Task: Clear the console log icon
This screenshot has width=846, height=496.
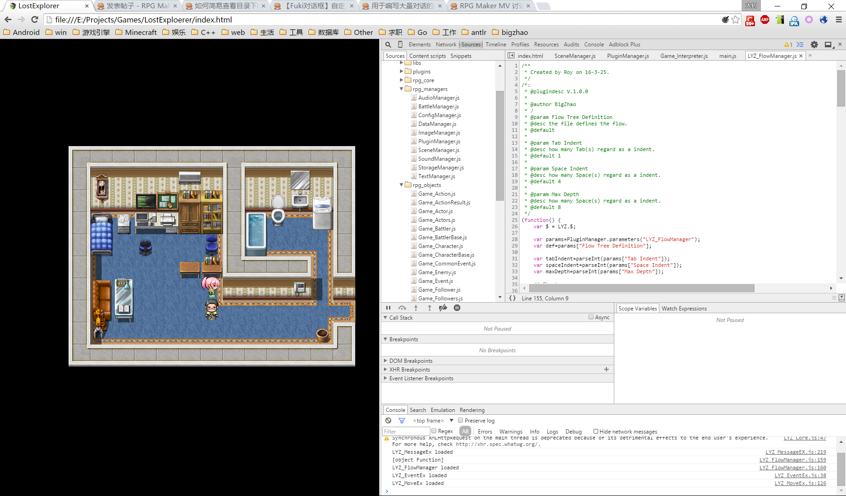Action: 389,421
